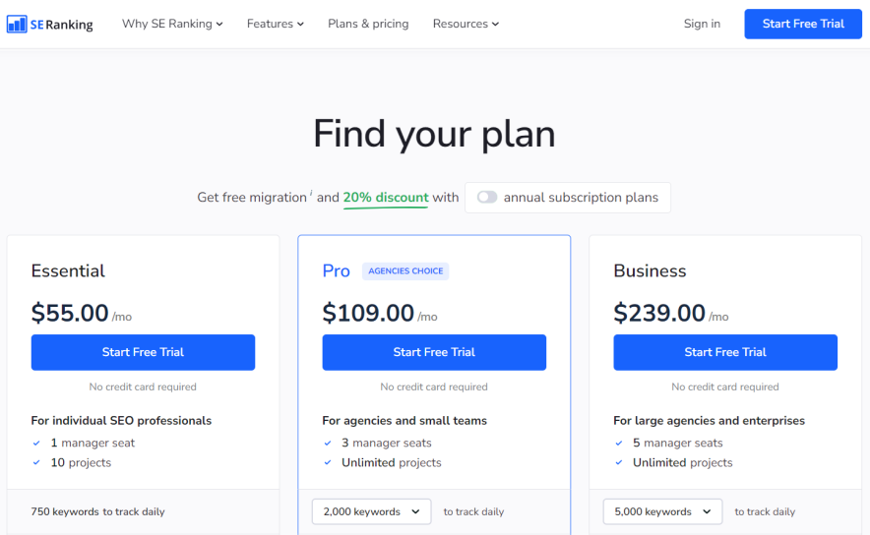Click checkmark beside Business plan Unlimited projects
870x535 pixels.
coord(619,462)
